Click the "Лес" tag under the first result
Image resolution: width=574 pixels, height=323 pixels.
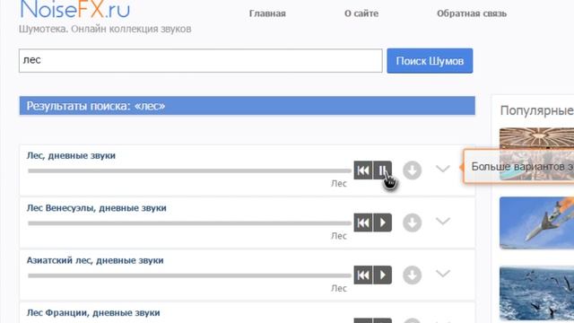coord(339,183)
